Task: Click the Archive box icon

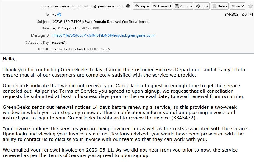Action: tap(177, 6)
